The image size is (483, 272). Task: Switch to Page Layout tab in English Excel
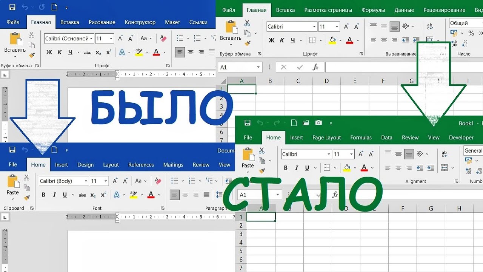point(326,138)
